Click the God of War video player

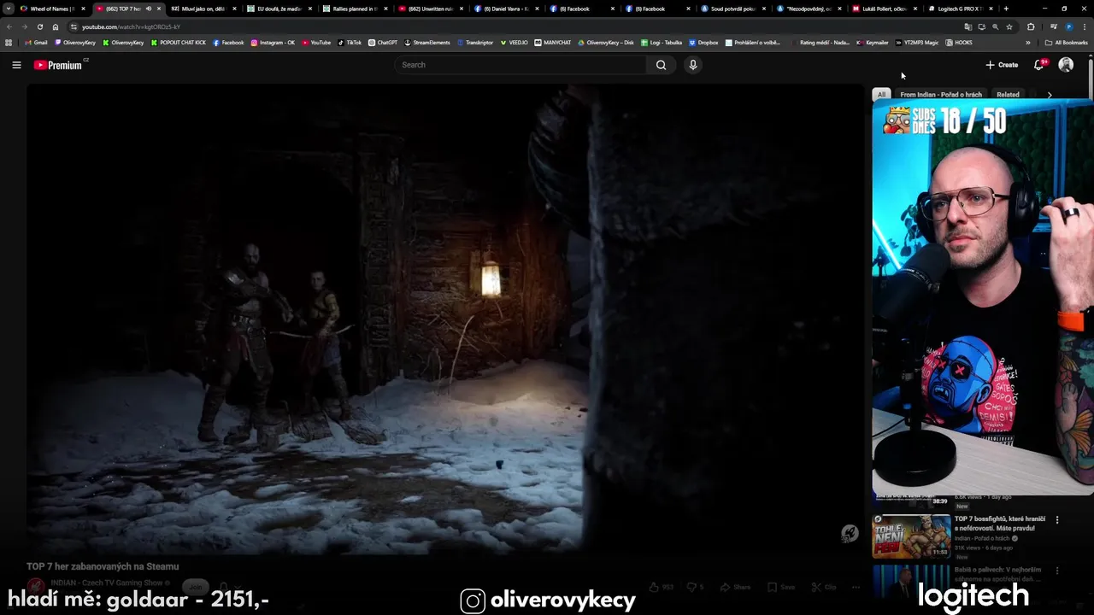coord(445,319)
